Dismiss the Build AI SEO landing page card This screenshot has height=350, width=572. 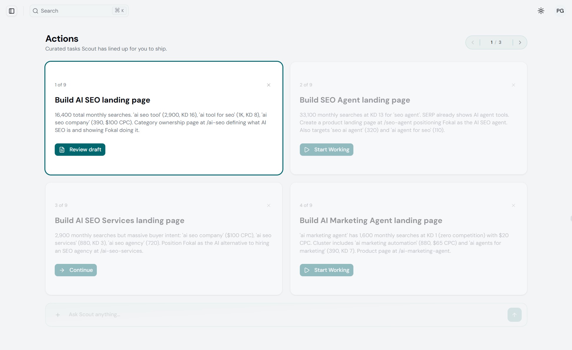(x=269, y=85)
